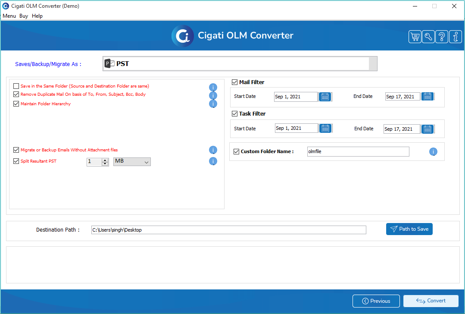The height and width of the screenshot is (314, 465).
Task: Toggle Migrate Emails Without Attachment checkbox
Action: 16,150
